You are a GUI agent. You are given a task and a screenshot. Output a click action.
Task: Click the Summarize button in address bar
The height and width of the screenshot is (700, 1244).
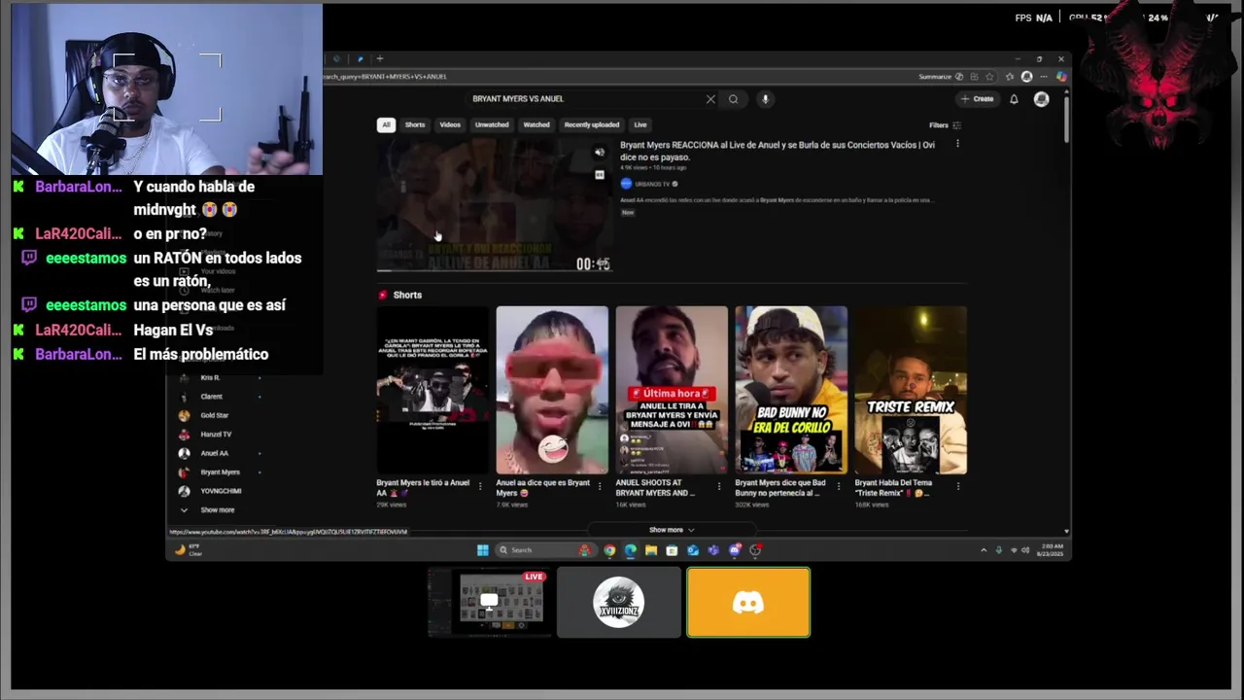coord(935,76)
